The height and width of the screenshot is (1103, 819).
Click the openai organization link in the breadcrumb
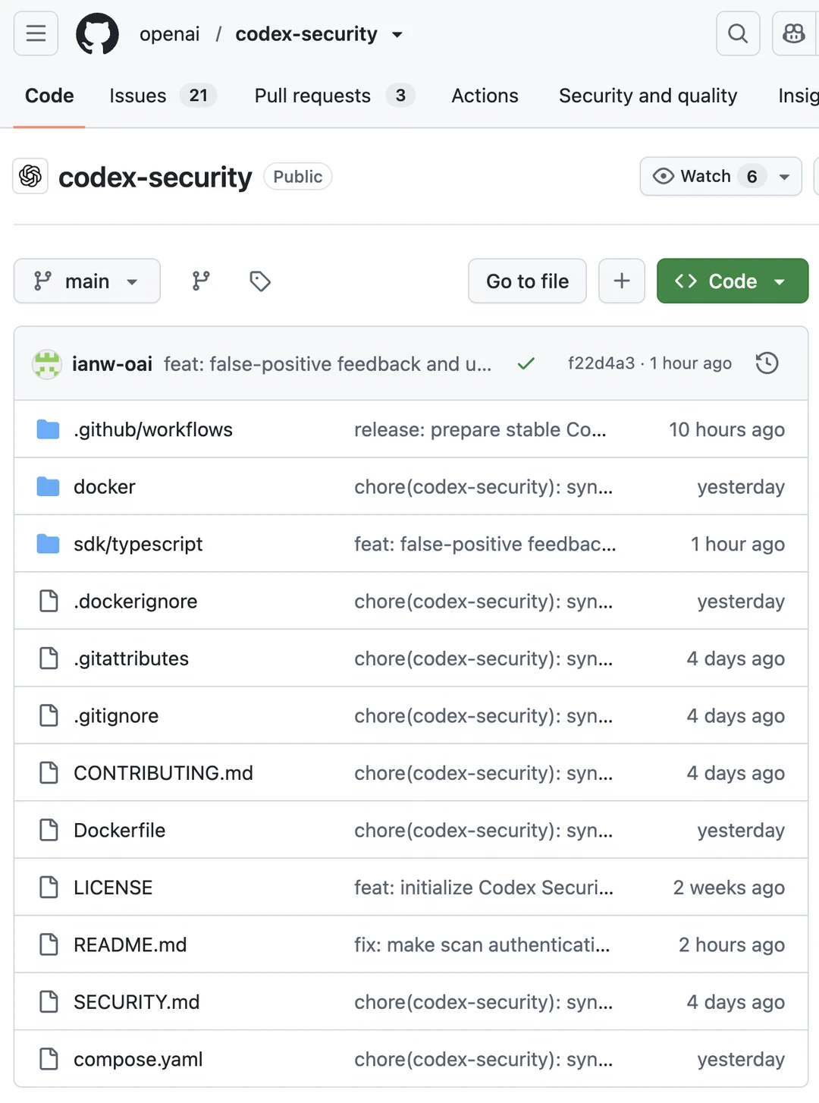tap(170, 34)
